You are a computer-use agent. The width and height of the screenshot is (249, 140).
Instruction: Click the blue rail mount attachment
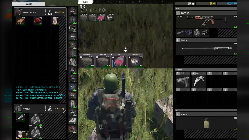click(188, 33)
